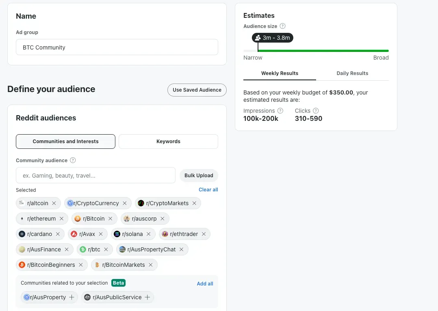Open Use Saved Audience

pos(197,90)
